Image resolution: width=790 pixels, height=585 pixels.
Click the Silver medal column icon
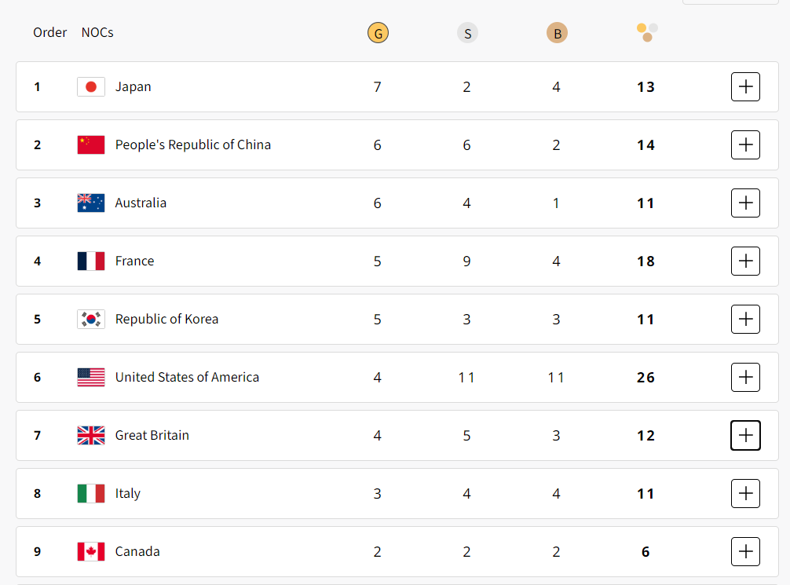click(x=467, y=33)
